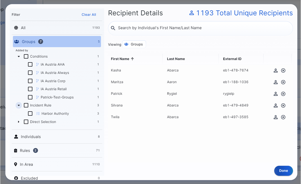Viewport: 301px width, 184px height.
Task: Remove Twila Abarca using the circled X icon
Action: [x=283, y=117]
